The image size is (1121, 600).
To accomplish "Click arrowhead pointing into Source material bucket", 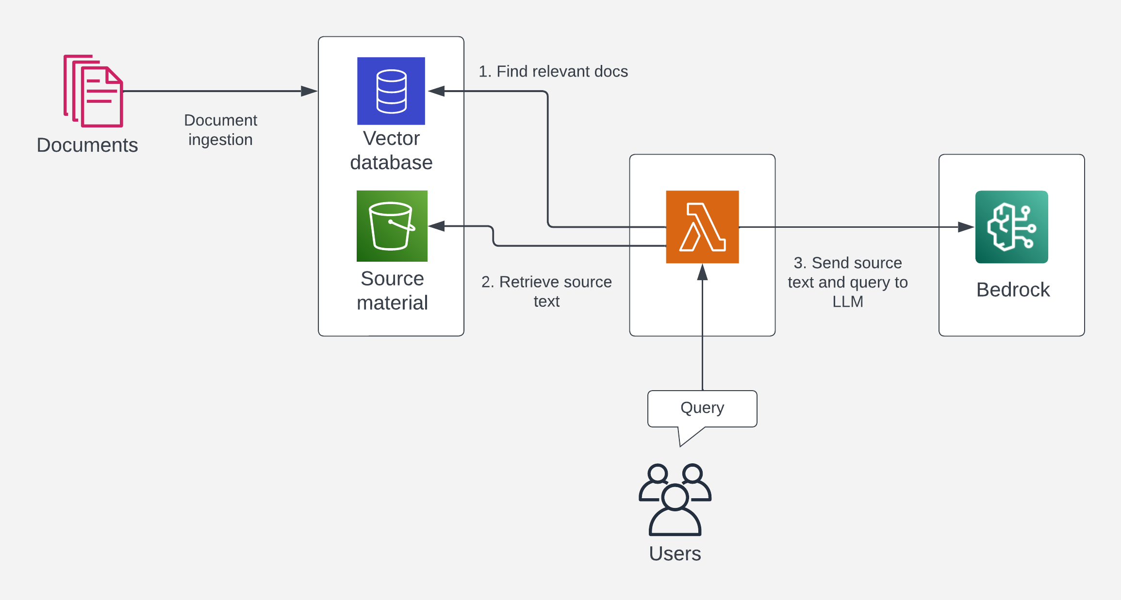I will coord(436,226).
